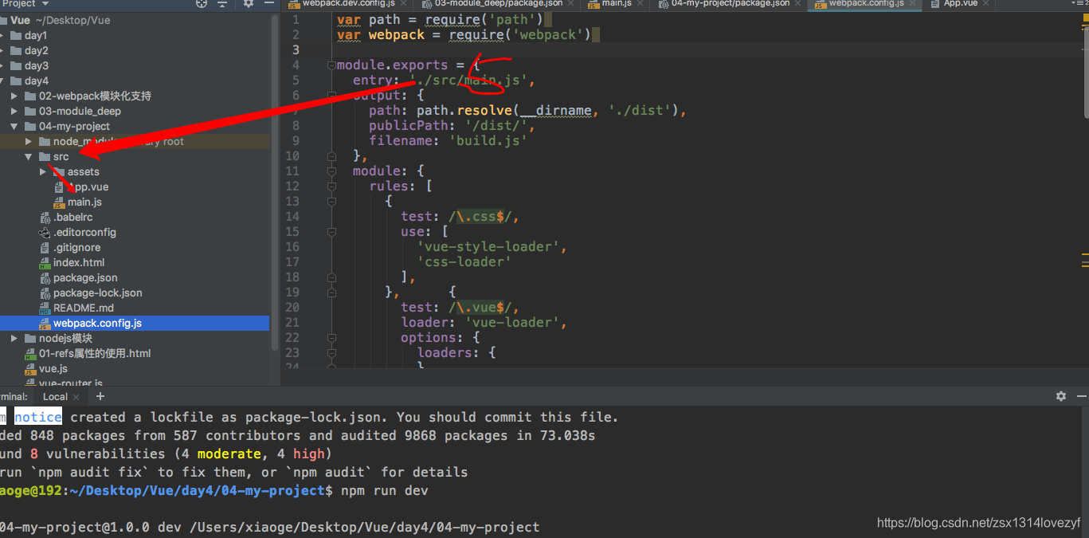The width and height of the screenshot is (1089, 538).
Task: Open vue.js in project tree
Action: [53, 369]
